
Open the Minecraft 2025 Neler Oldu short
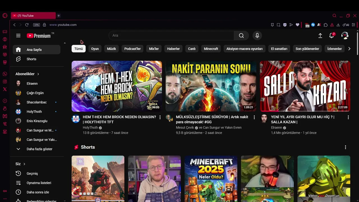coord(211,179)
